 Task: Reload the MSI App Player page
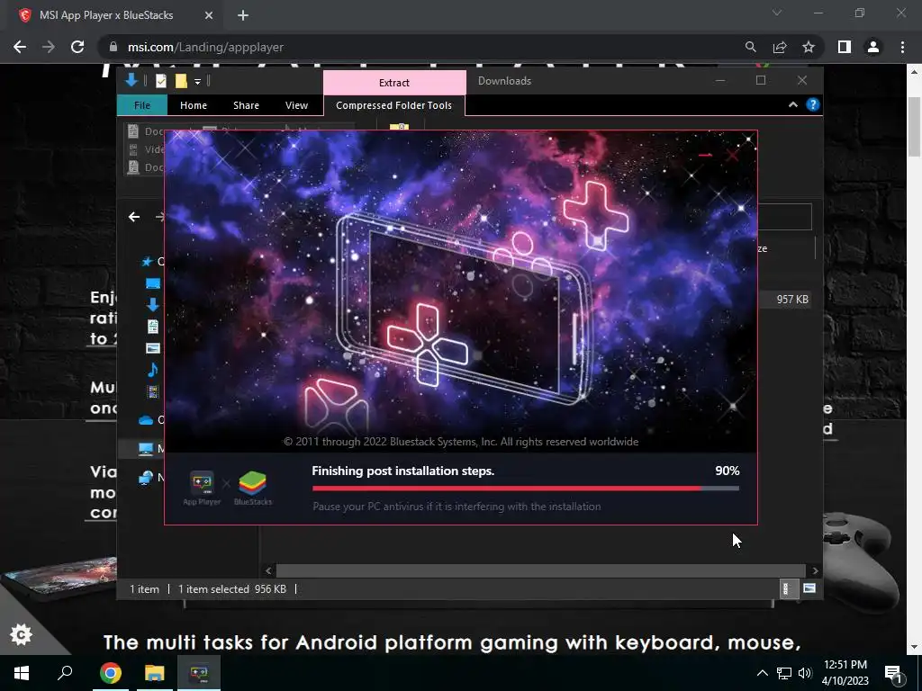click(77, 47)
